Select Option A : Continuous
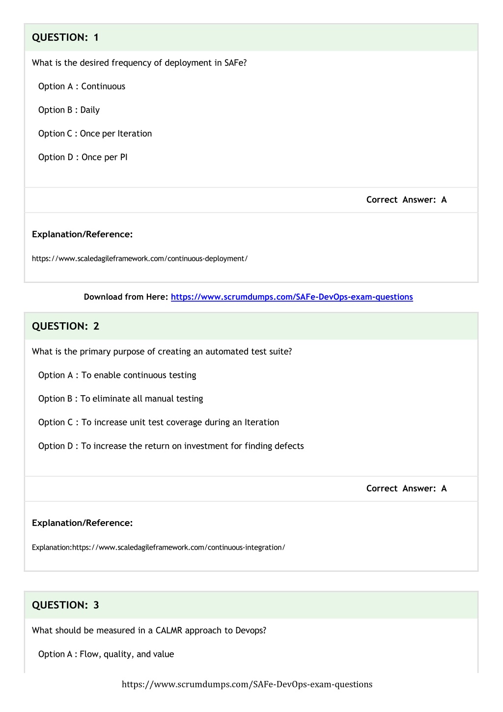Viewport: 503px width, 712px height. (x=82, y=87)
